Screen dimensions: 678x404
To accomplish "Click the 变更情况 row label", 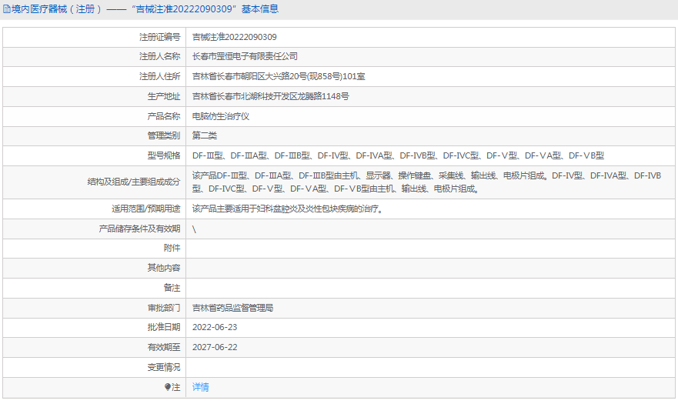I will click(x=164, y=367).
